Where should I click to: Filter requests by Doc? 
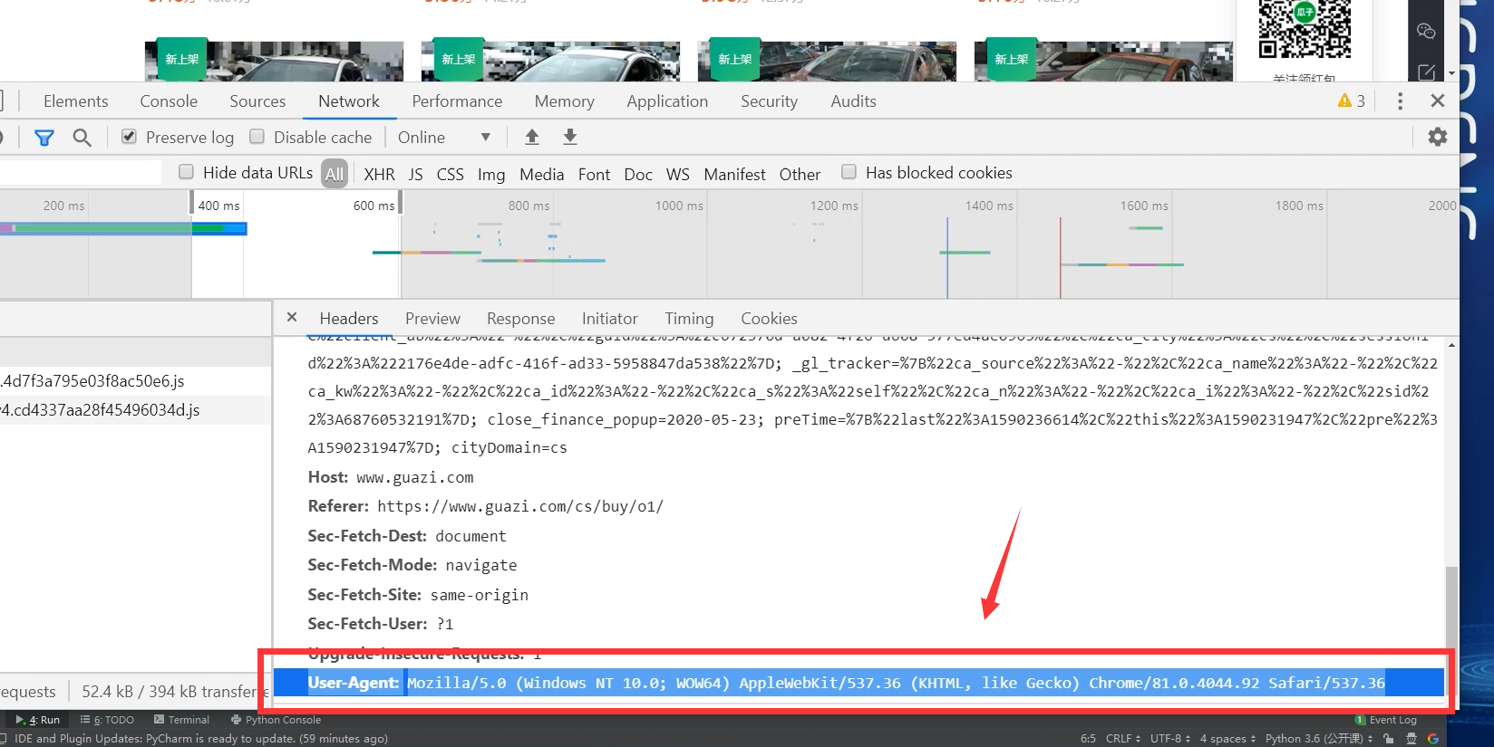click(x=637, y=174)
